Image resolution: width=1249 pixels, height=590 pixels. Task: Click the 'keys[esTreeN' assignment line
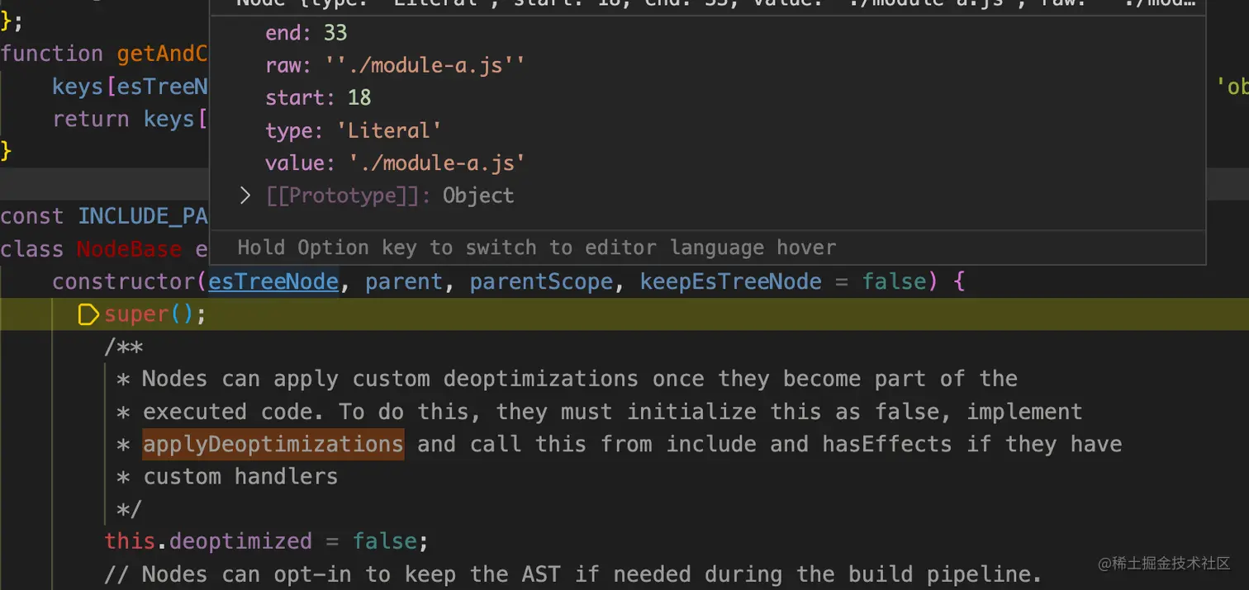click(x=129, y=87)
